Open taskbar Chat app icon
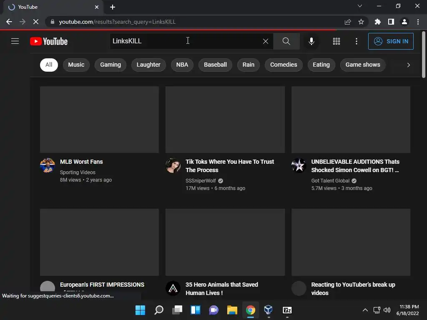Screen dimensions: 427x320 tap(214, 310)
